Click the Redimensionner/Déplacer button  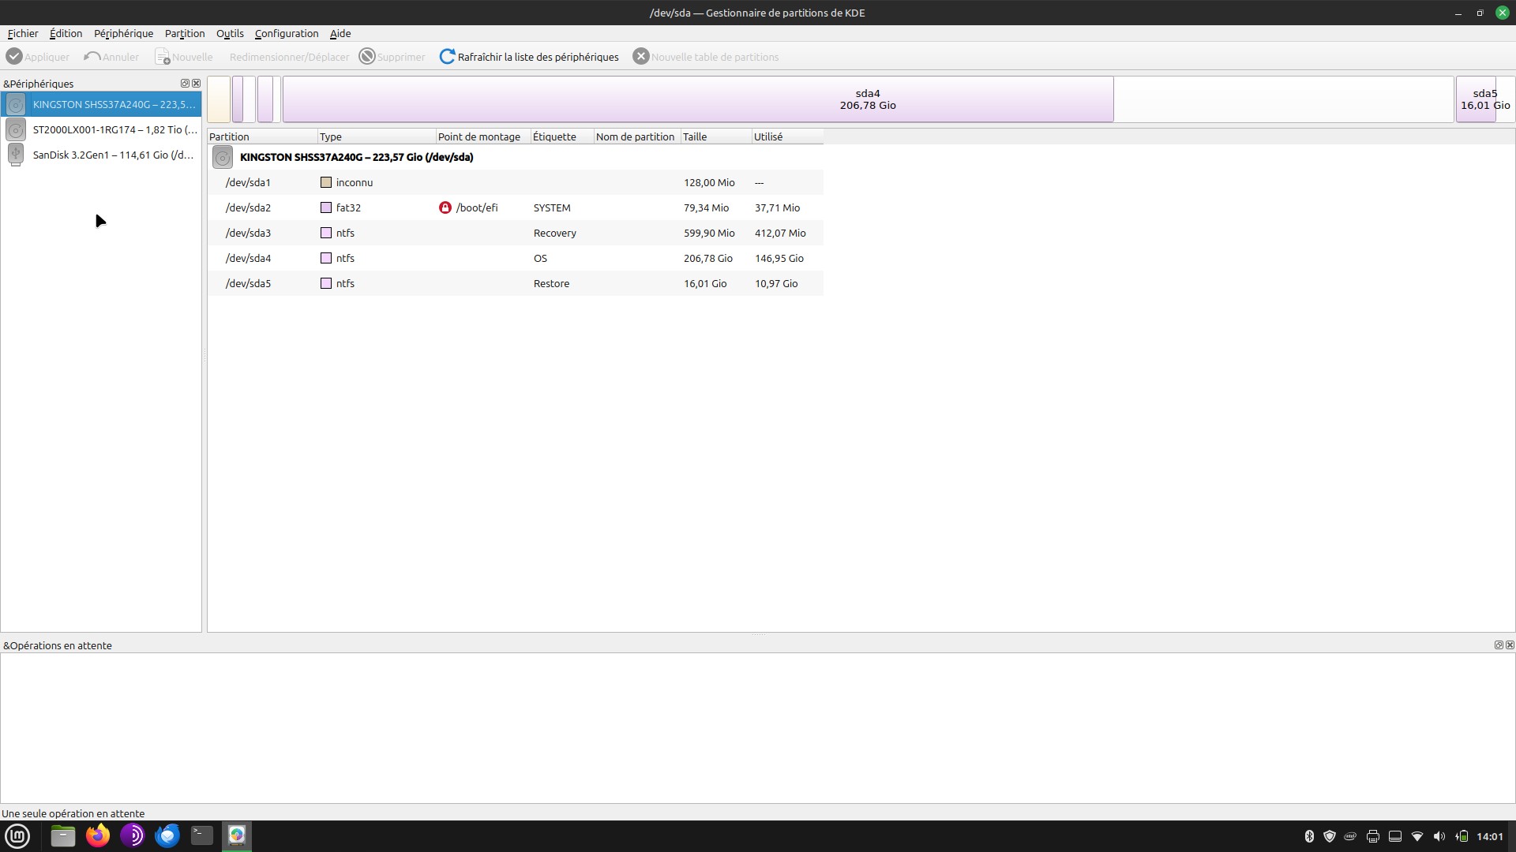pyautogui.click(x=289, y=57)
